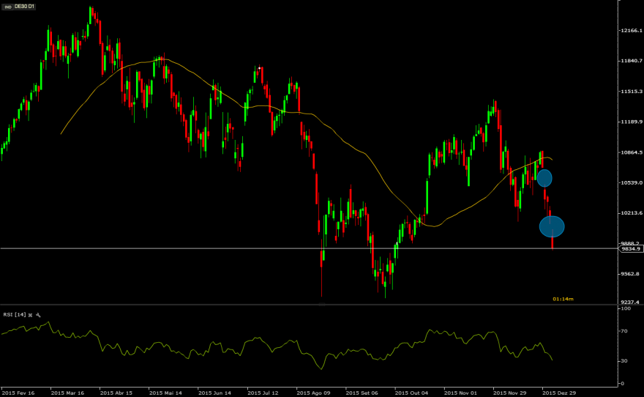The image size is (644, 397).
Task: Click the 10539.0 price axis label
Action: tap(632, 182)
